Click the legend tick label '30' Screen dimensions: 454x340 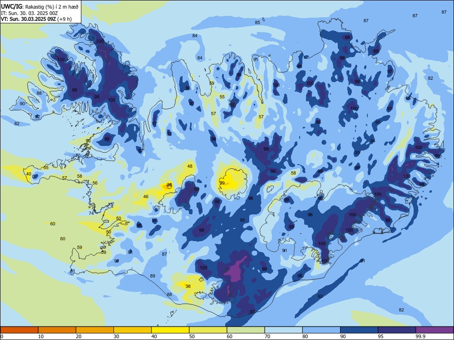116,336
